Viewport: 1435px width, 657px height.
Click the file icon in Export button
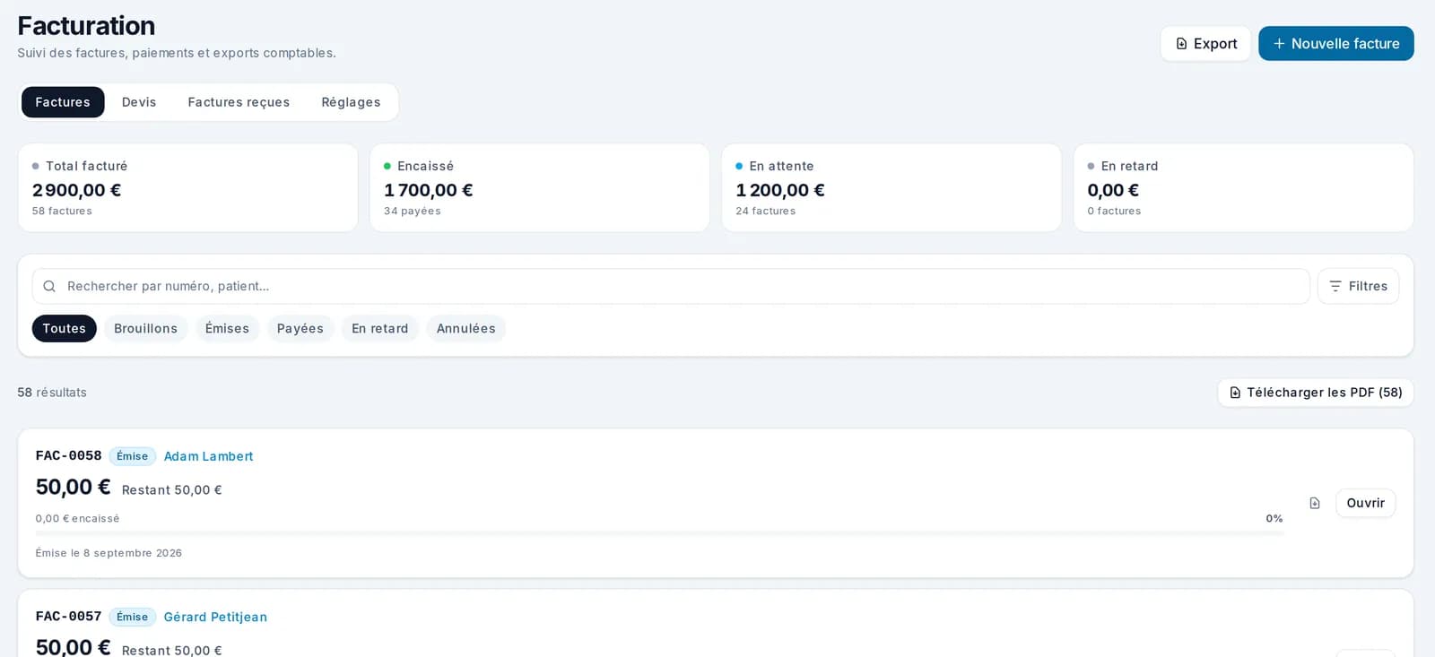[1181, 44]
